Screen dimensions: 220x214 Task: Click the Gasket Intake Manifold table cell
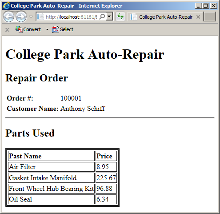51,178
